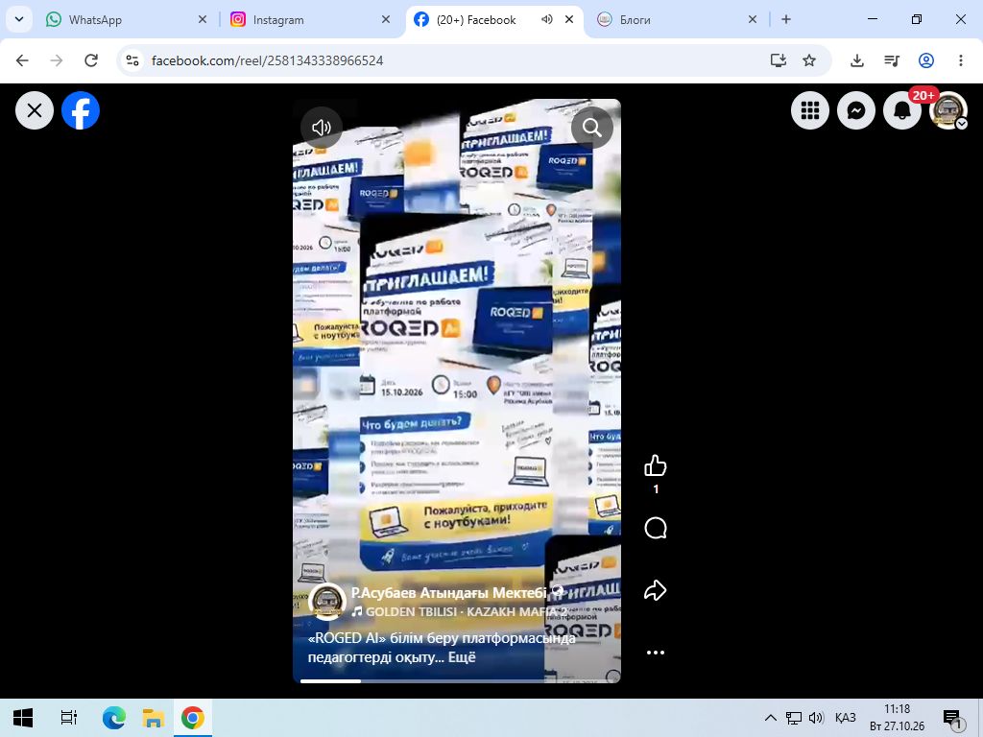Viewport: 983px width, 737px height.
Task: Like the reel with thumbs up
Action: click(x=655, y=465)
